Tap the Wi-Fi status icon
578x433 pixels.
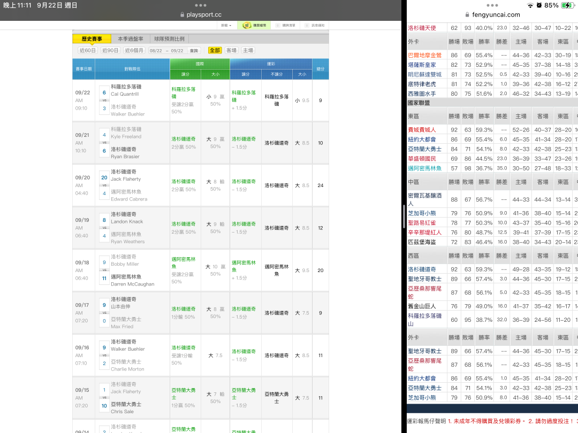tap(530, 5)
